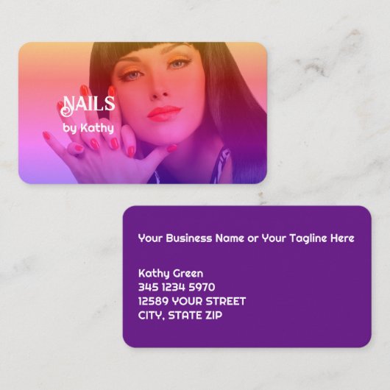Select the "12589 YOUR STREET" address line
The image size is (390, 390).
(192, 301)
